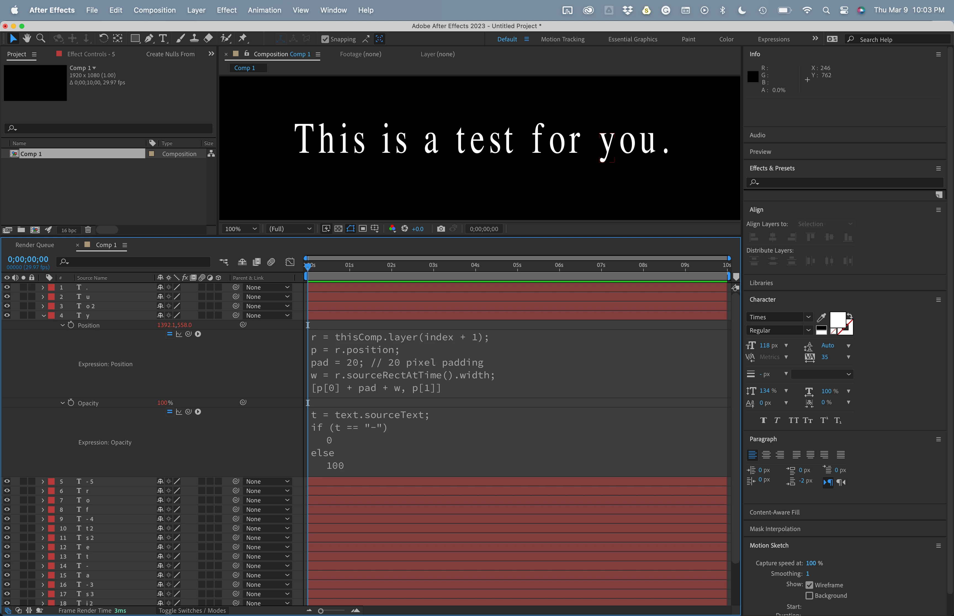Screen dimensions: 954x616
Task: Click the eyedropper in Character panel
Action: pos(821,317)
